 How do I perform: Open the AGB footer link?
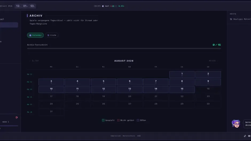point(139,136)
